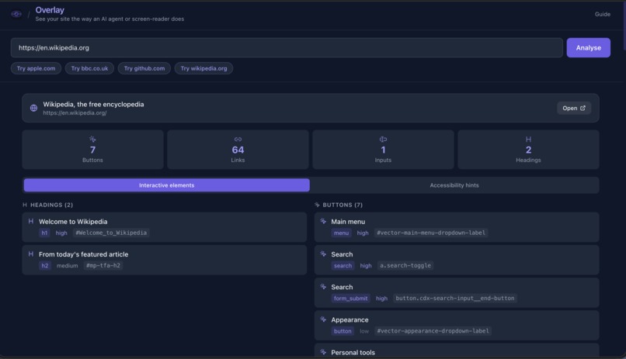Click the search tag badge
This screenshot has width=626, height=359.
[343, 265]
